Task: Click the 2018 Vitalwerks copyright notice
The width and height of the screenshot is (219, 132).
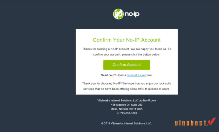Action: pos(127,123)
